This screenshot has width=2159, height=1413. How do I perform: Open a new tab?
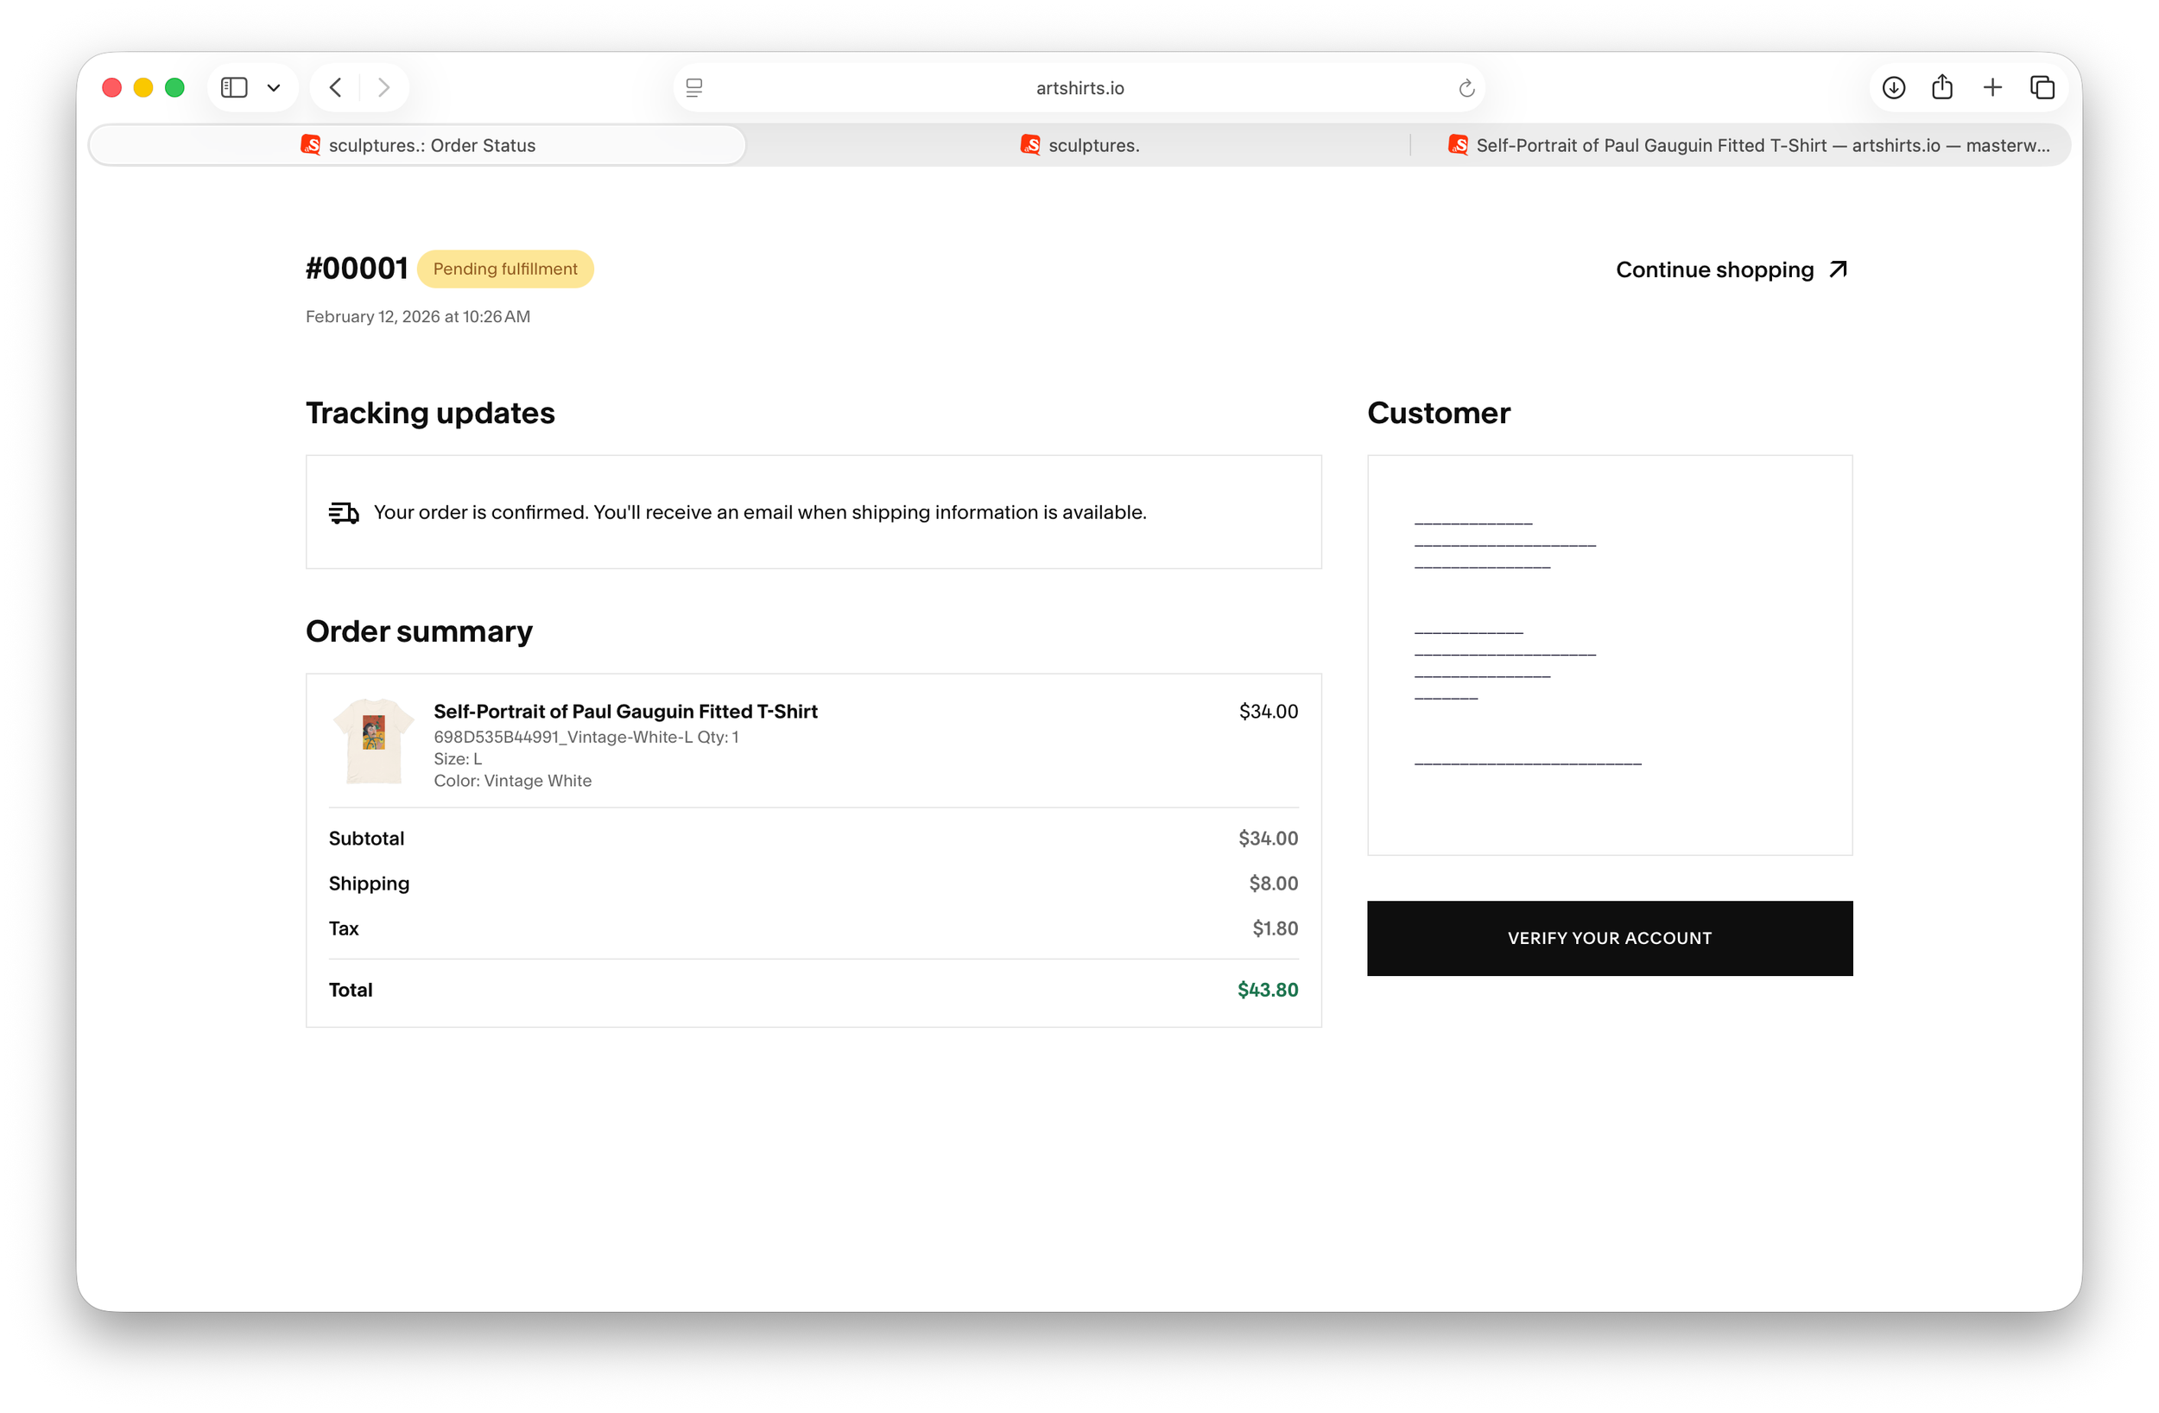1992,87
